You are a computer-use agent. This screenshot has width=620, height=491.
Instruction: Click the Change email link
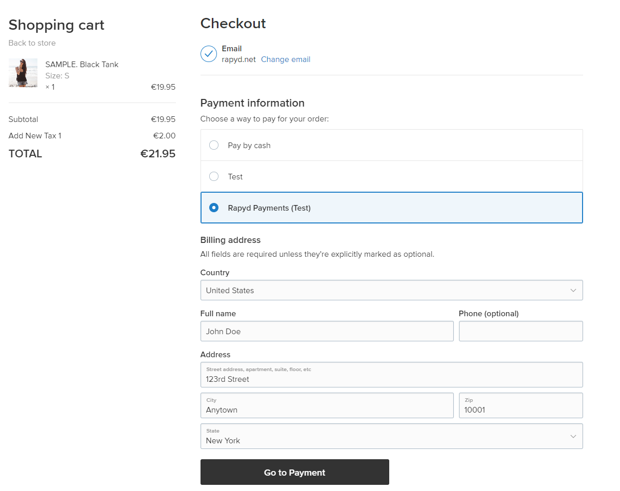click(286, 59)
